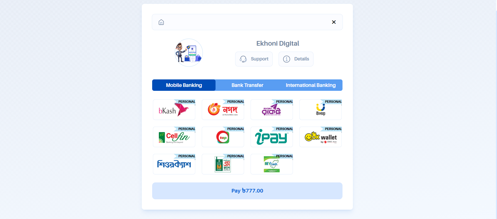
Task: Select the MYCash payment method
Action: pos(272,164)
